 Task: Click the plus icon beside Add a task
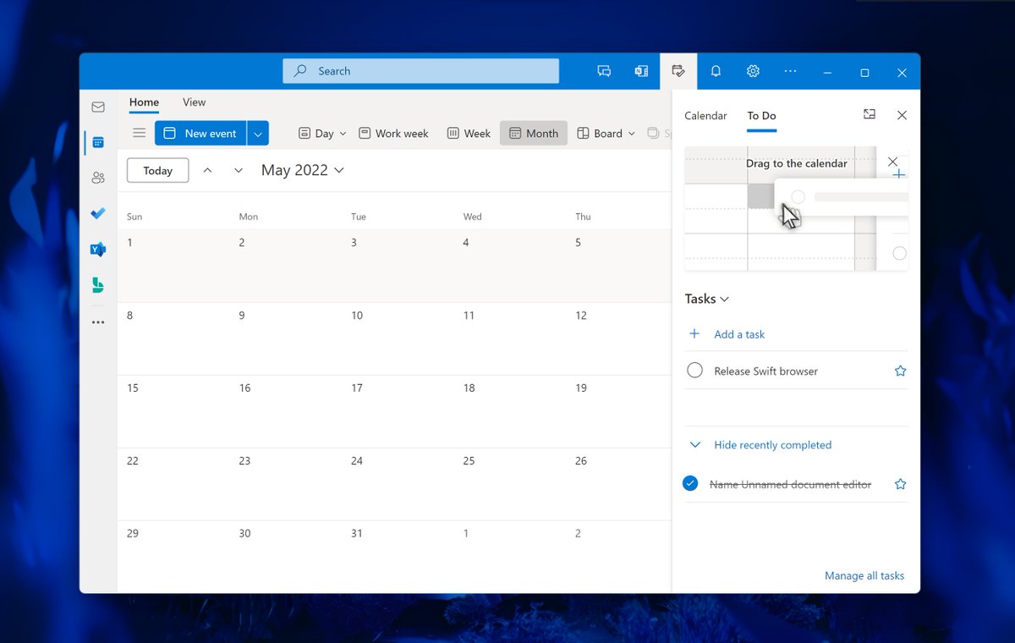pyautogui.click(x=694, y=334)
